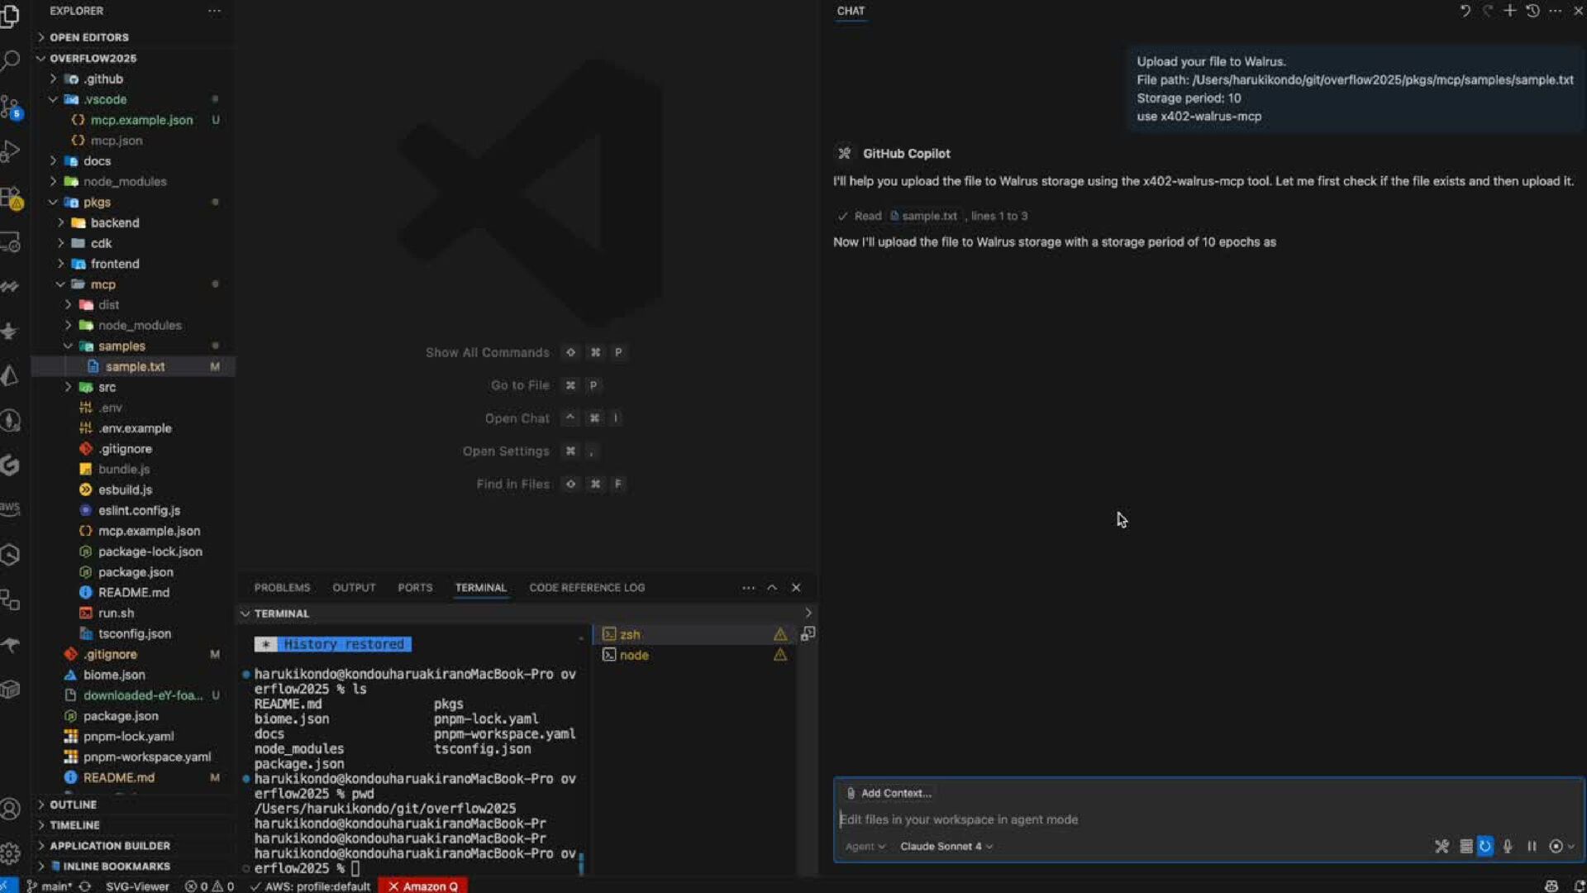Select the CHAT panel tab
The height and width of the screenshot is (893, 1587).
[851, 11]
